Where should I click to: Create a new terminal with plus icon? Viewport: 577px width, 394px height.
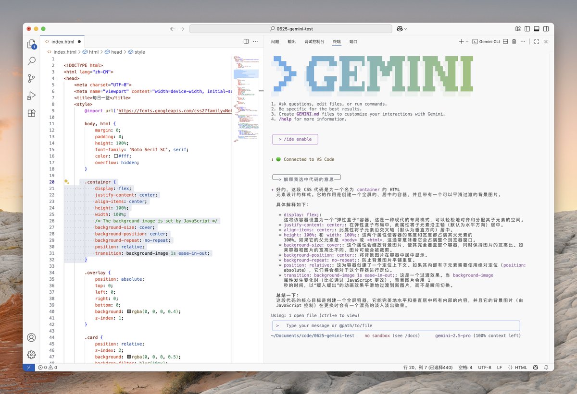pyautogui.click(x=461, y=42)
